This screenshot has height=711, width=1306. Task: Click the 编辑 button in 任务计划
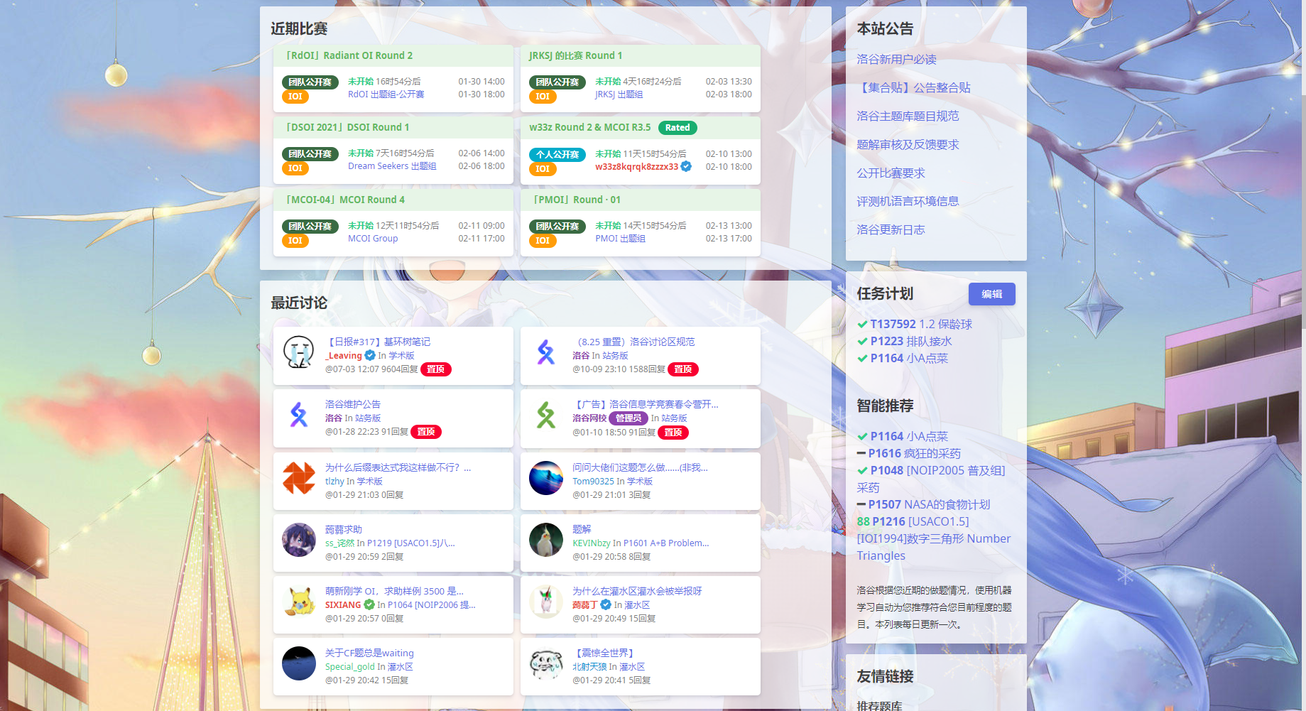click(x=991, y=294)
